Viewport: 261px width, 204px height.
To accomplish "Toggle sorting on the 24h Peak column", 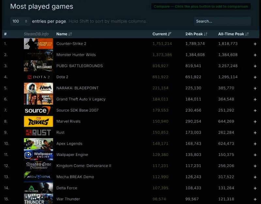I will (x=196, y=34).
